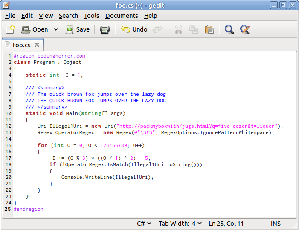Click 'Console.WriteLine(Illegal1Uri);' line
The image size is (299, 230).
(107, 177)
